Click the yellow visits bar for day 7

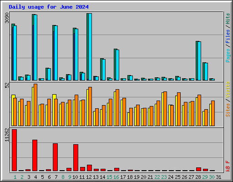(54, 110)
